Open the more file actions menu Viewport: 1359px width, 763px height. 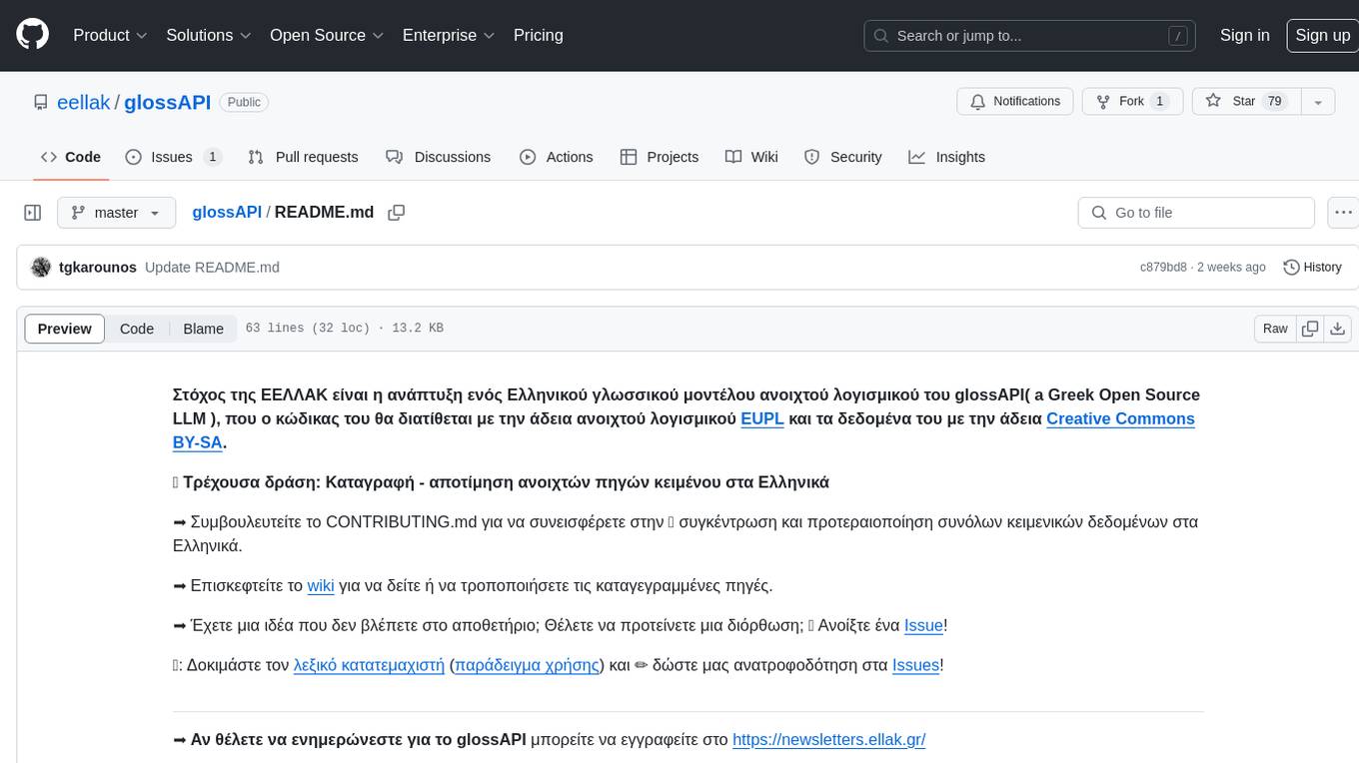[1343, 213]
